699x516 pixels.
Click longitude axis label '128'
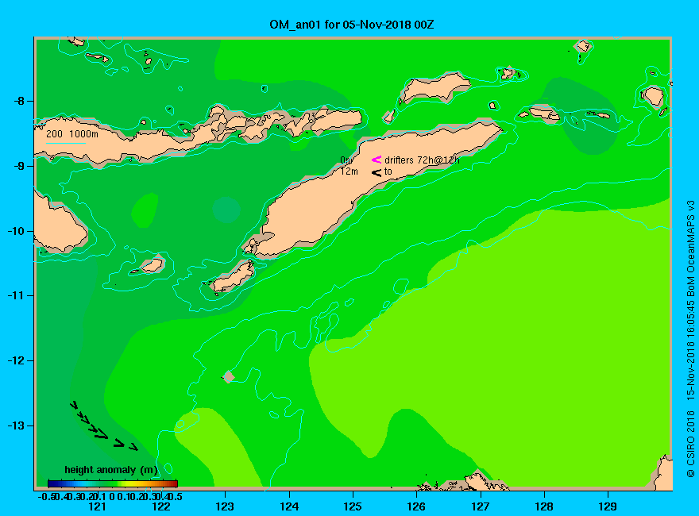pos(544,506)
